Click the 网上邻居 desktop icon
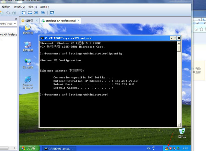Screen dimensions: 206x151 28,64
